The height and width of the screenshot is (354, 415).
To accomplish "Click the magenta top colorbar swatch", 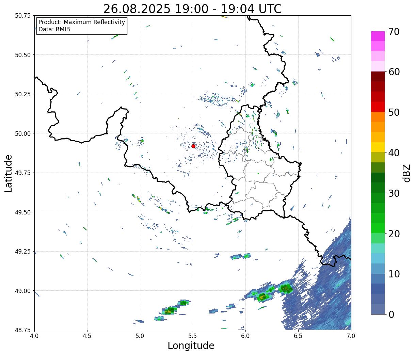I will pos(378,36).
